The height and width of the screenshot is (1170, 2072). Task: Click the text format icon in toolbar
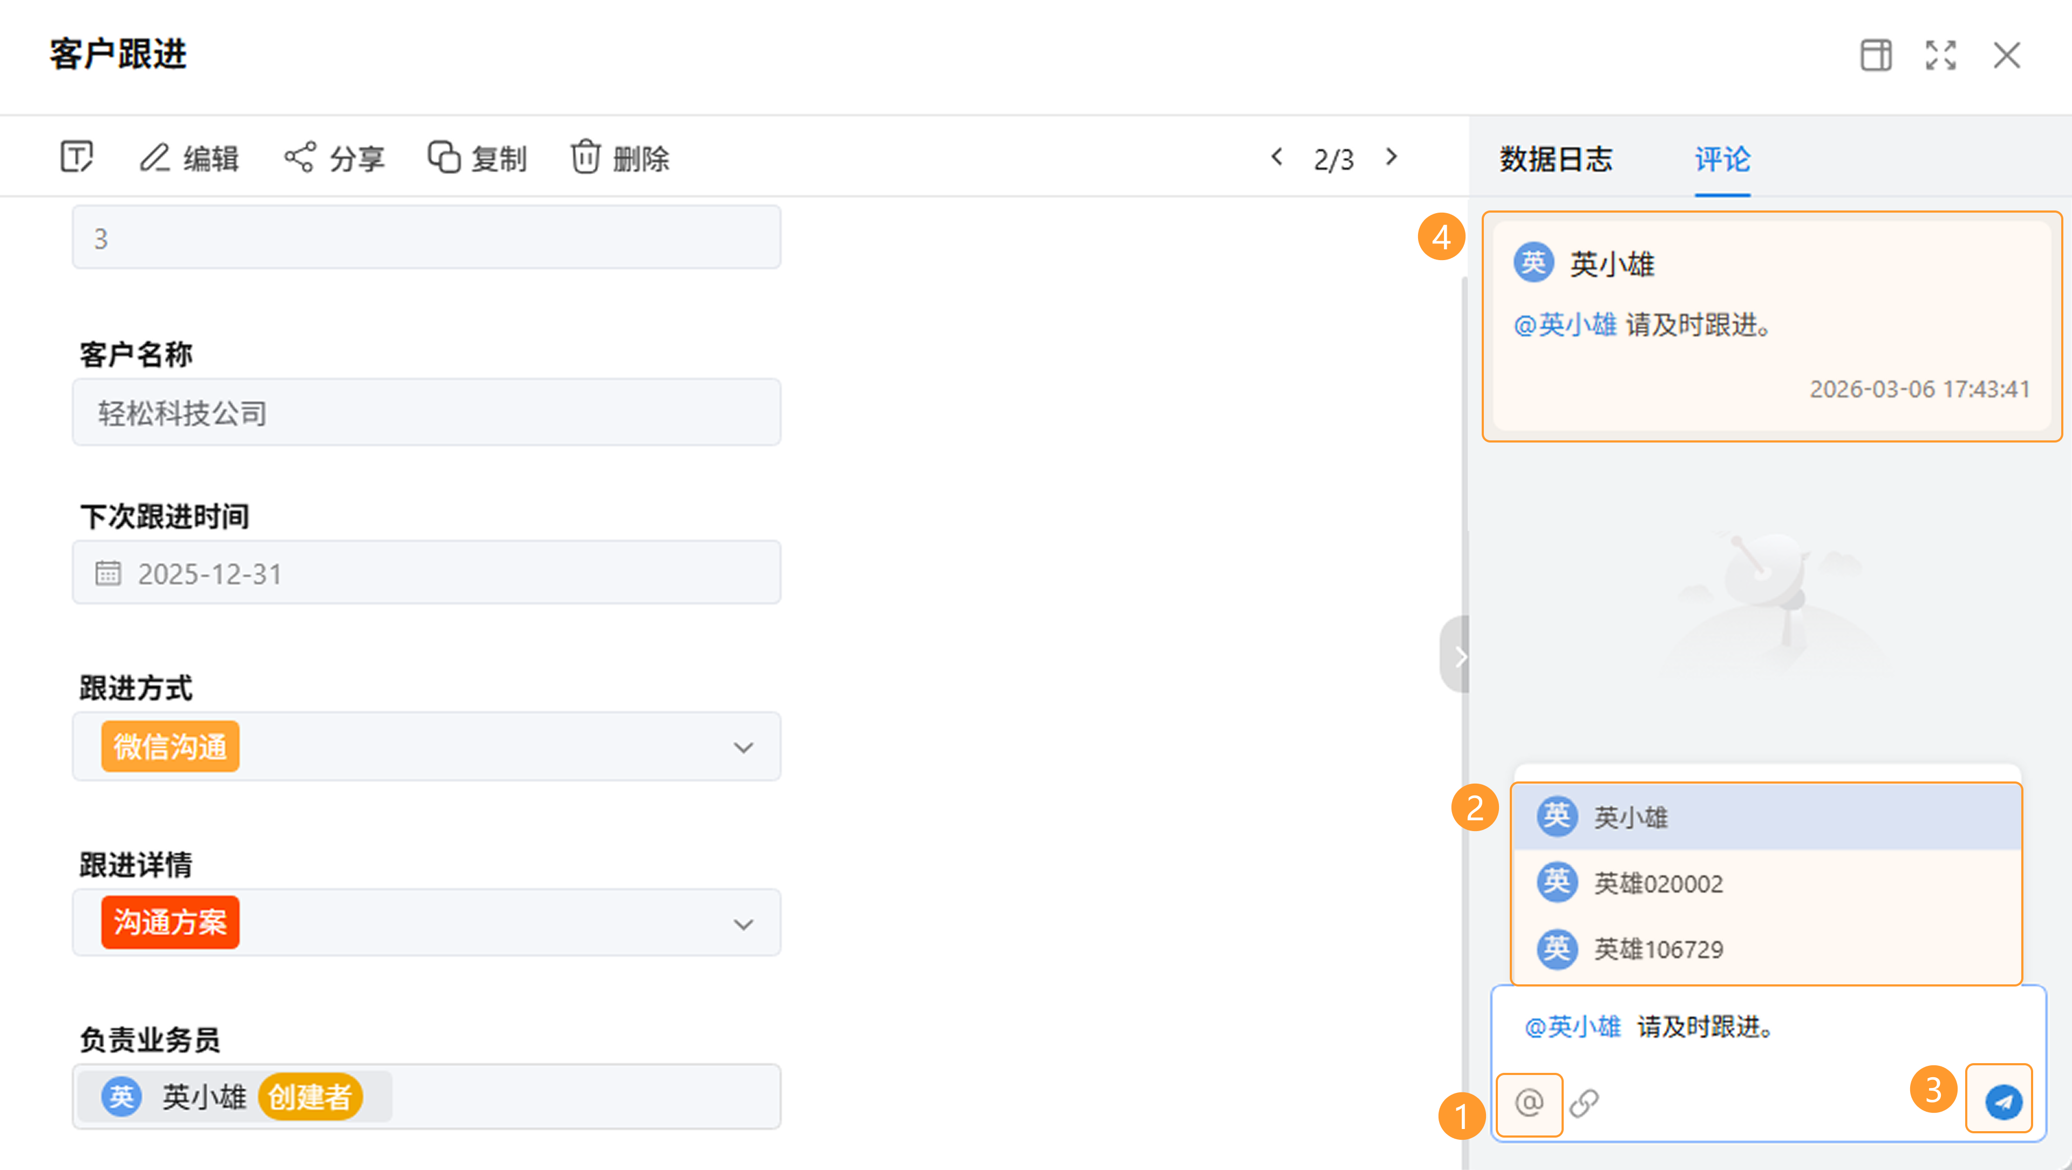[x=77, y=157]
